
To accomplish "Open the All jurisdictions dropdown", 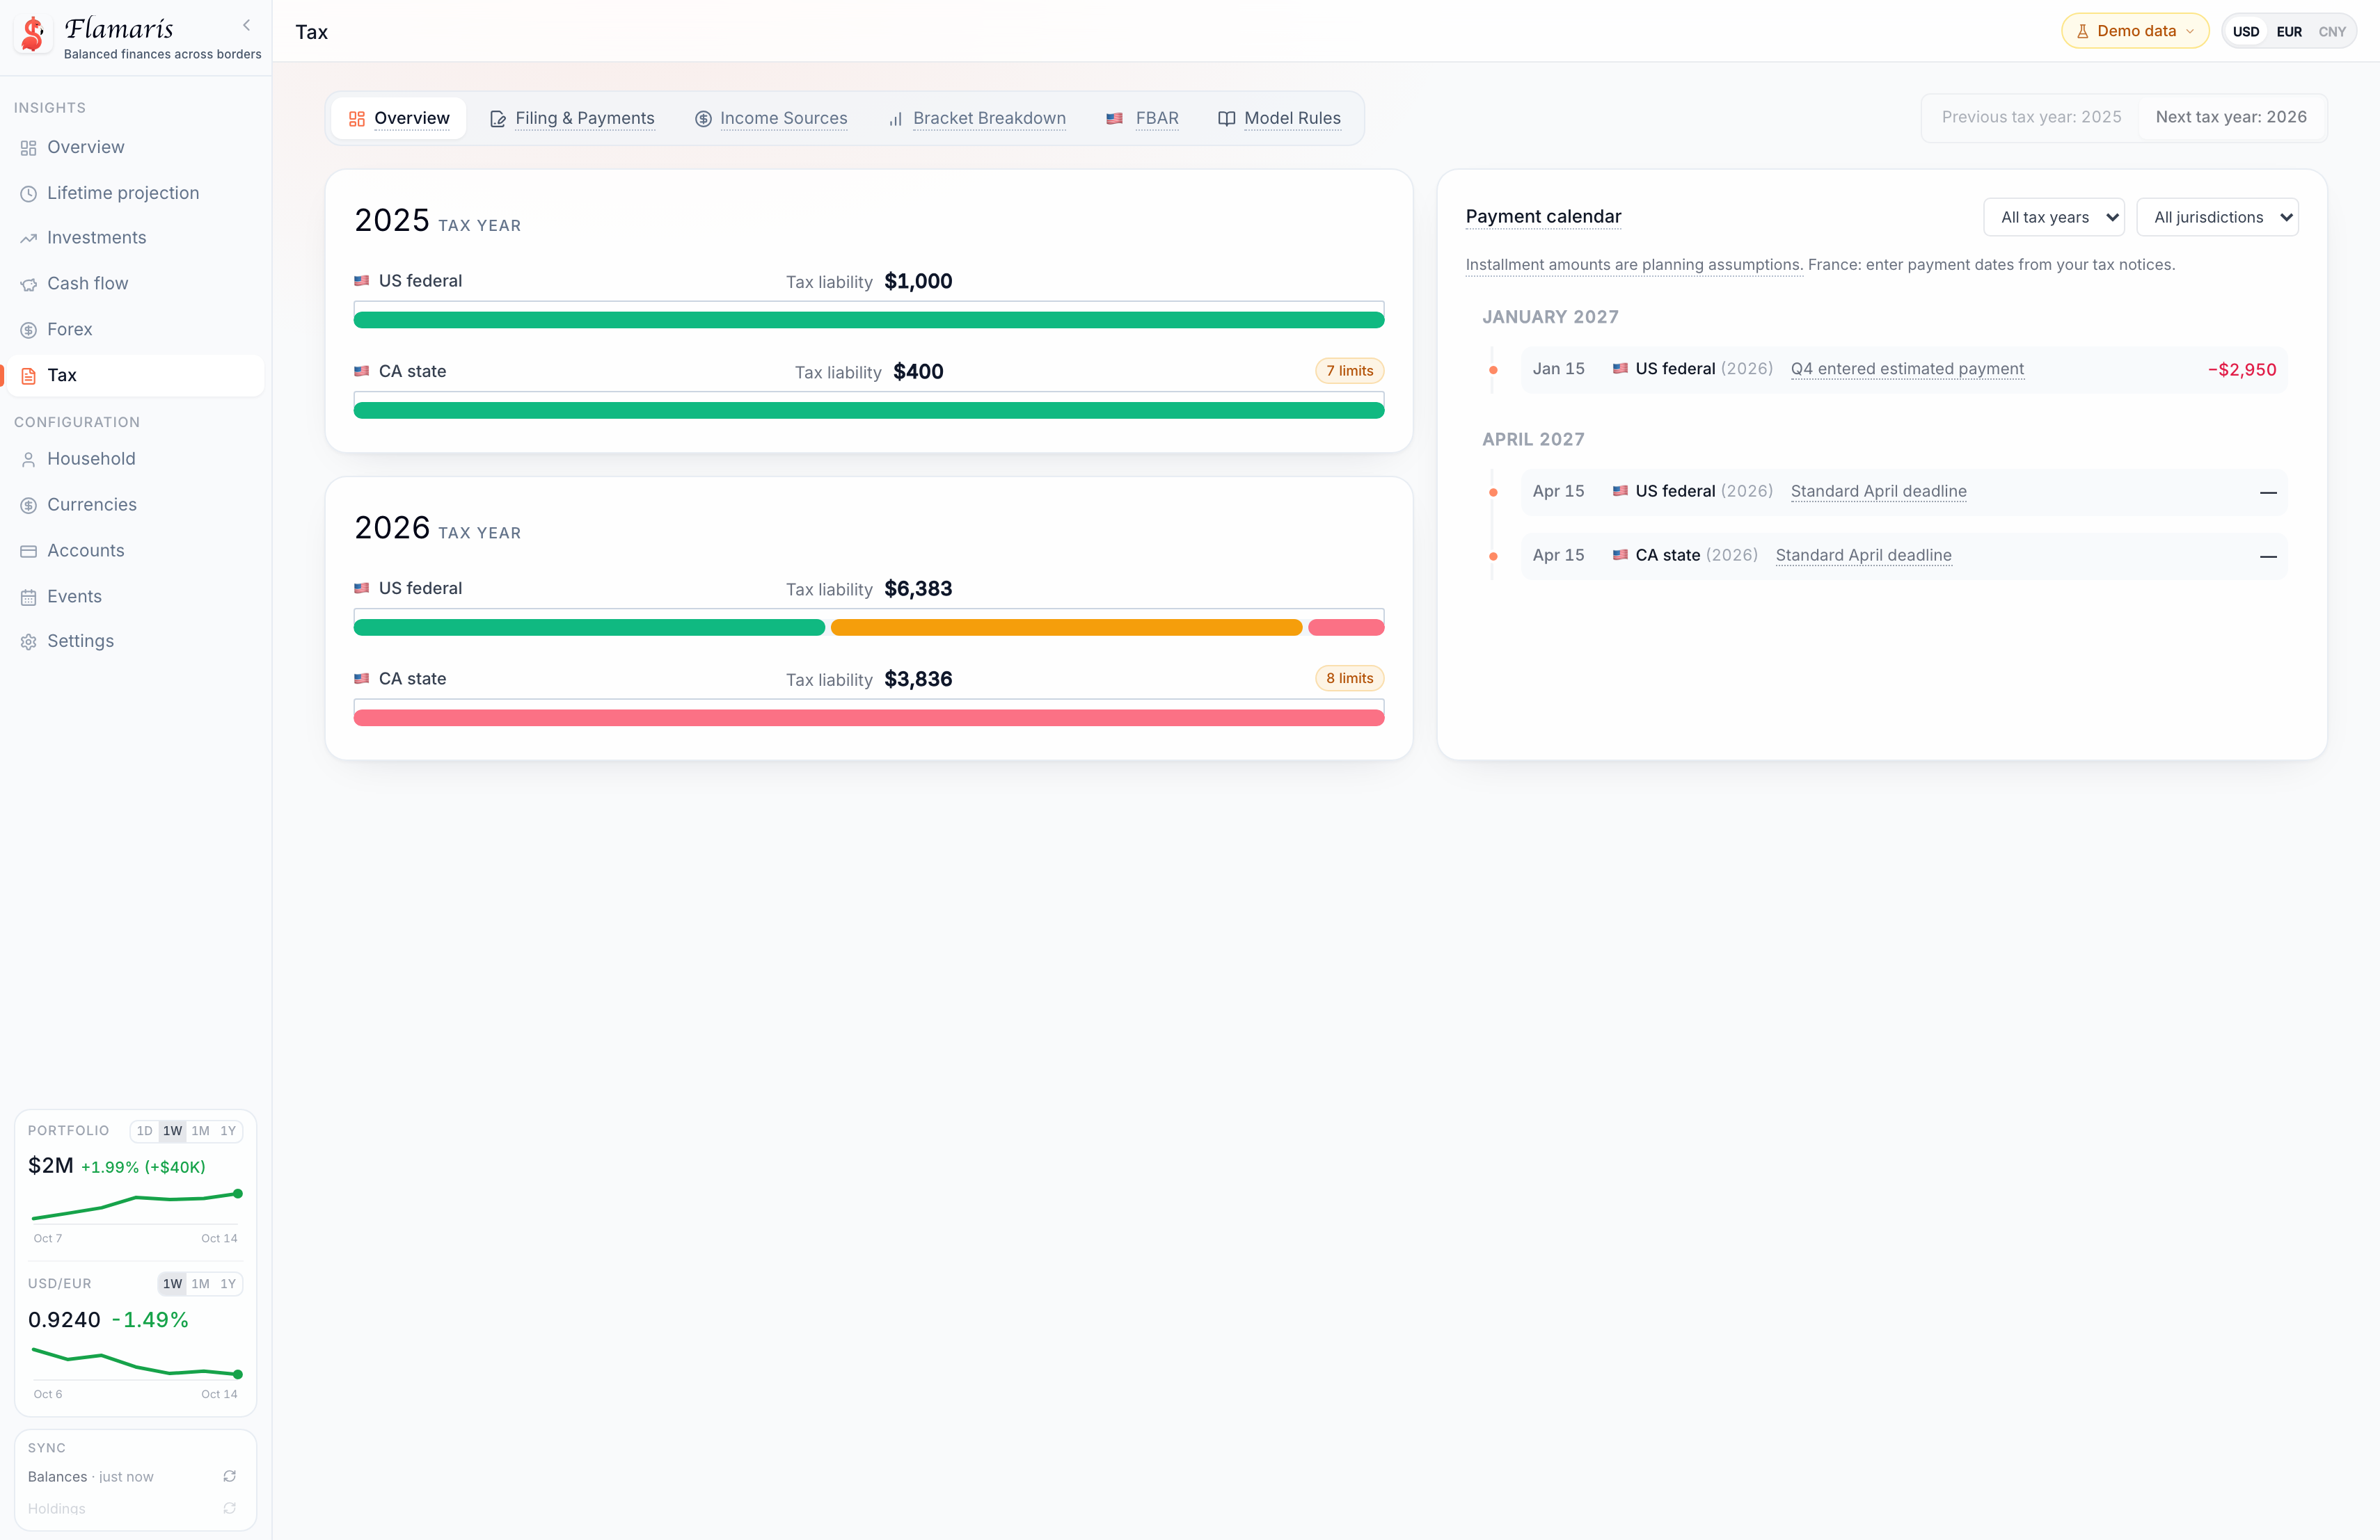I will (x=2217, y=217).
